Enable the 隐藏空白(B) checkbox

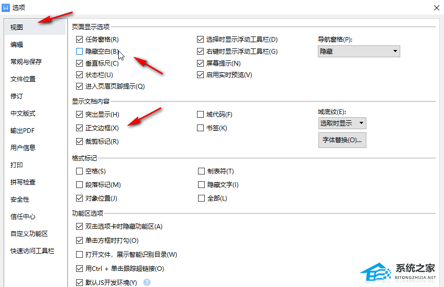click(79, 52)
